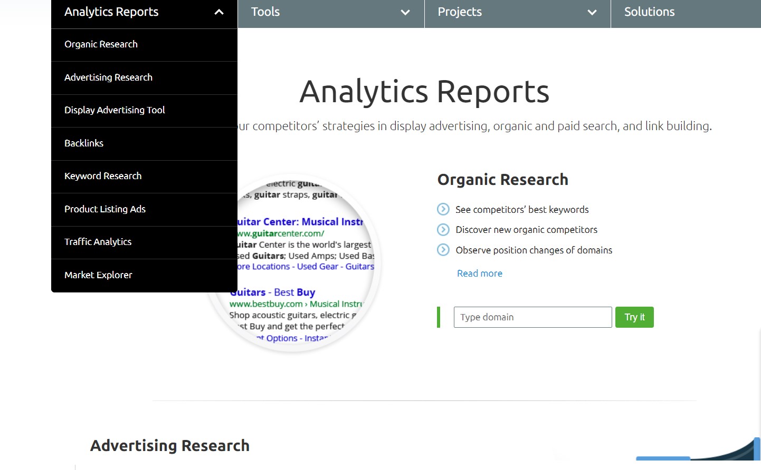Expand the Tools dropdown chevron
Viewport: 761px width, 470px height.
tap(405, 12)
